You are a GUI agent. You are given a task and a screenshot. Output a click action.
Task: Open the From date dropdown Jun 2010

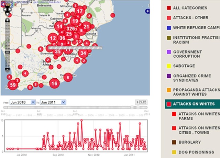pyautogui.click(x=22, y=102)
